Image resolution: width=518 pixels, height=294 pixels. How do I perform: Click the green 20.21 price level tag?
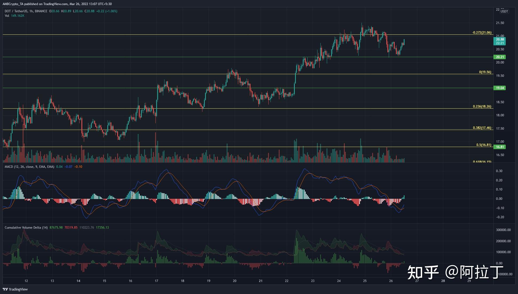[500, 57]
